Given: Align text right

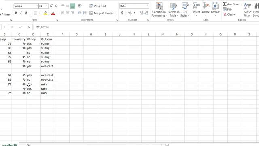Looking at the screenshot, I should pos(72,13).
